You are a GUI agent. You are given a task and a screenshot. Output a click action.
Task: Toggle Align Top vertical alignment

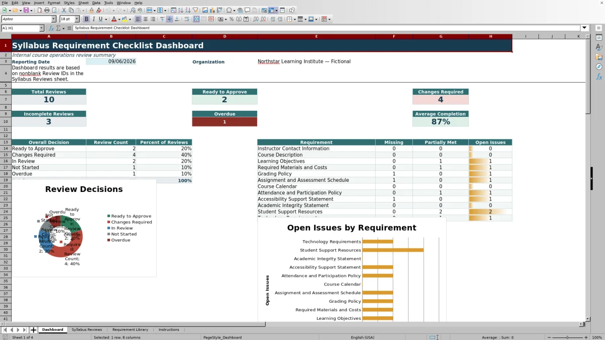(162, 19)
